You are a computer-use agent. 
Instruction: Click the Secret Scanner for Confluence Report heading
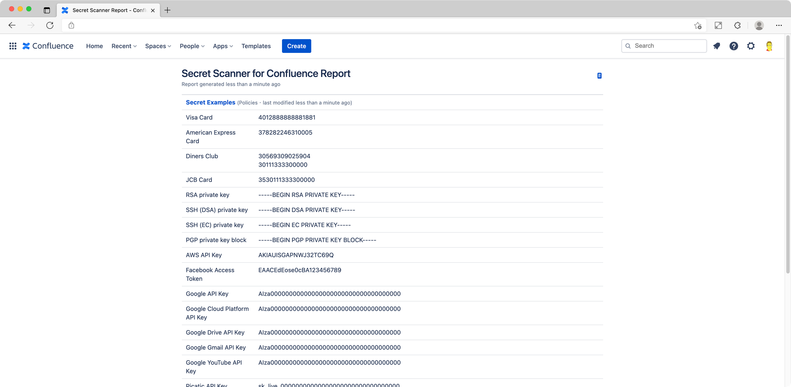(x=266, y=74)
